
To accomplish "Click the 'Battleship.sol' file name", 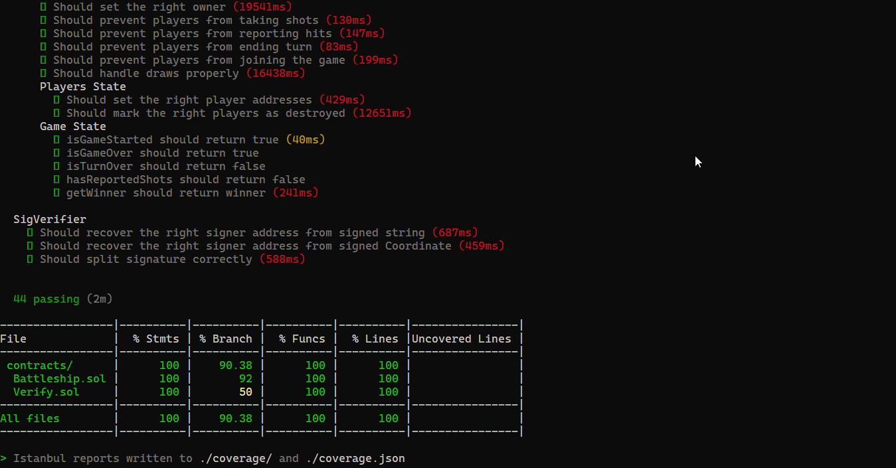I will tap(60, 378).
